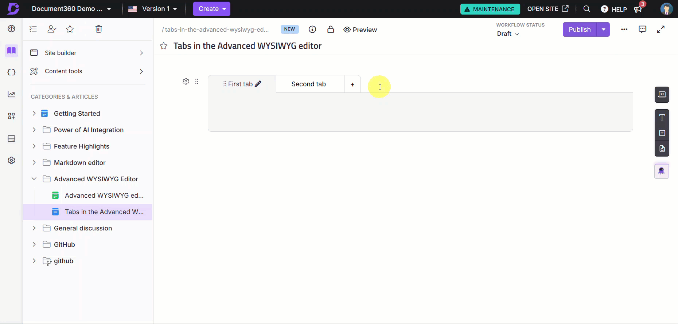Open the Create dropdown button
The image size is (678, 324).
(x=211, y=9)
